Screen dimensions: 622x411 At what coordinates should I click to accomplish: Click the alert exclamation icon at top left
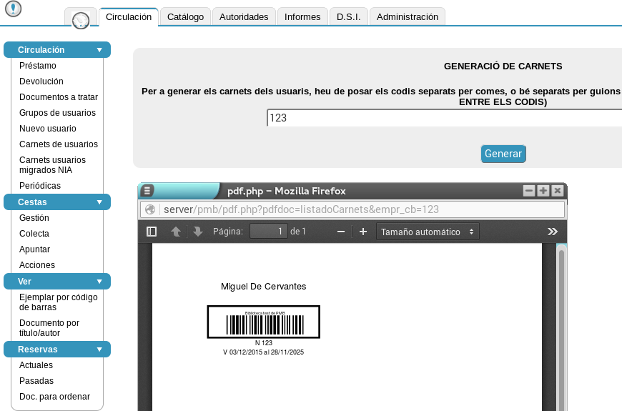(13, 9)
